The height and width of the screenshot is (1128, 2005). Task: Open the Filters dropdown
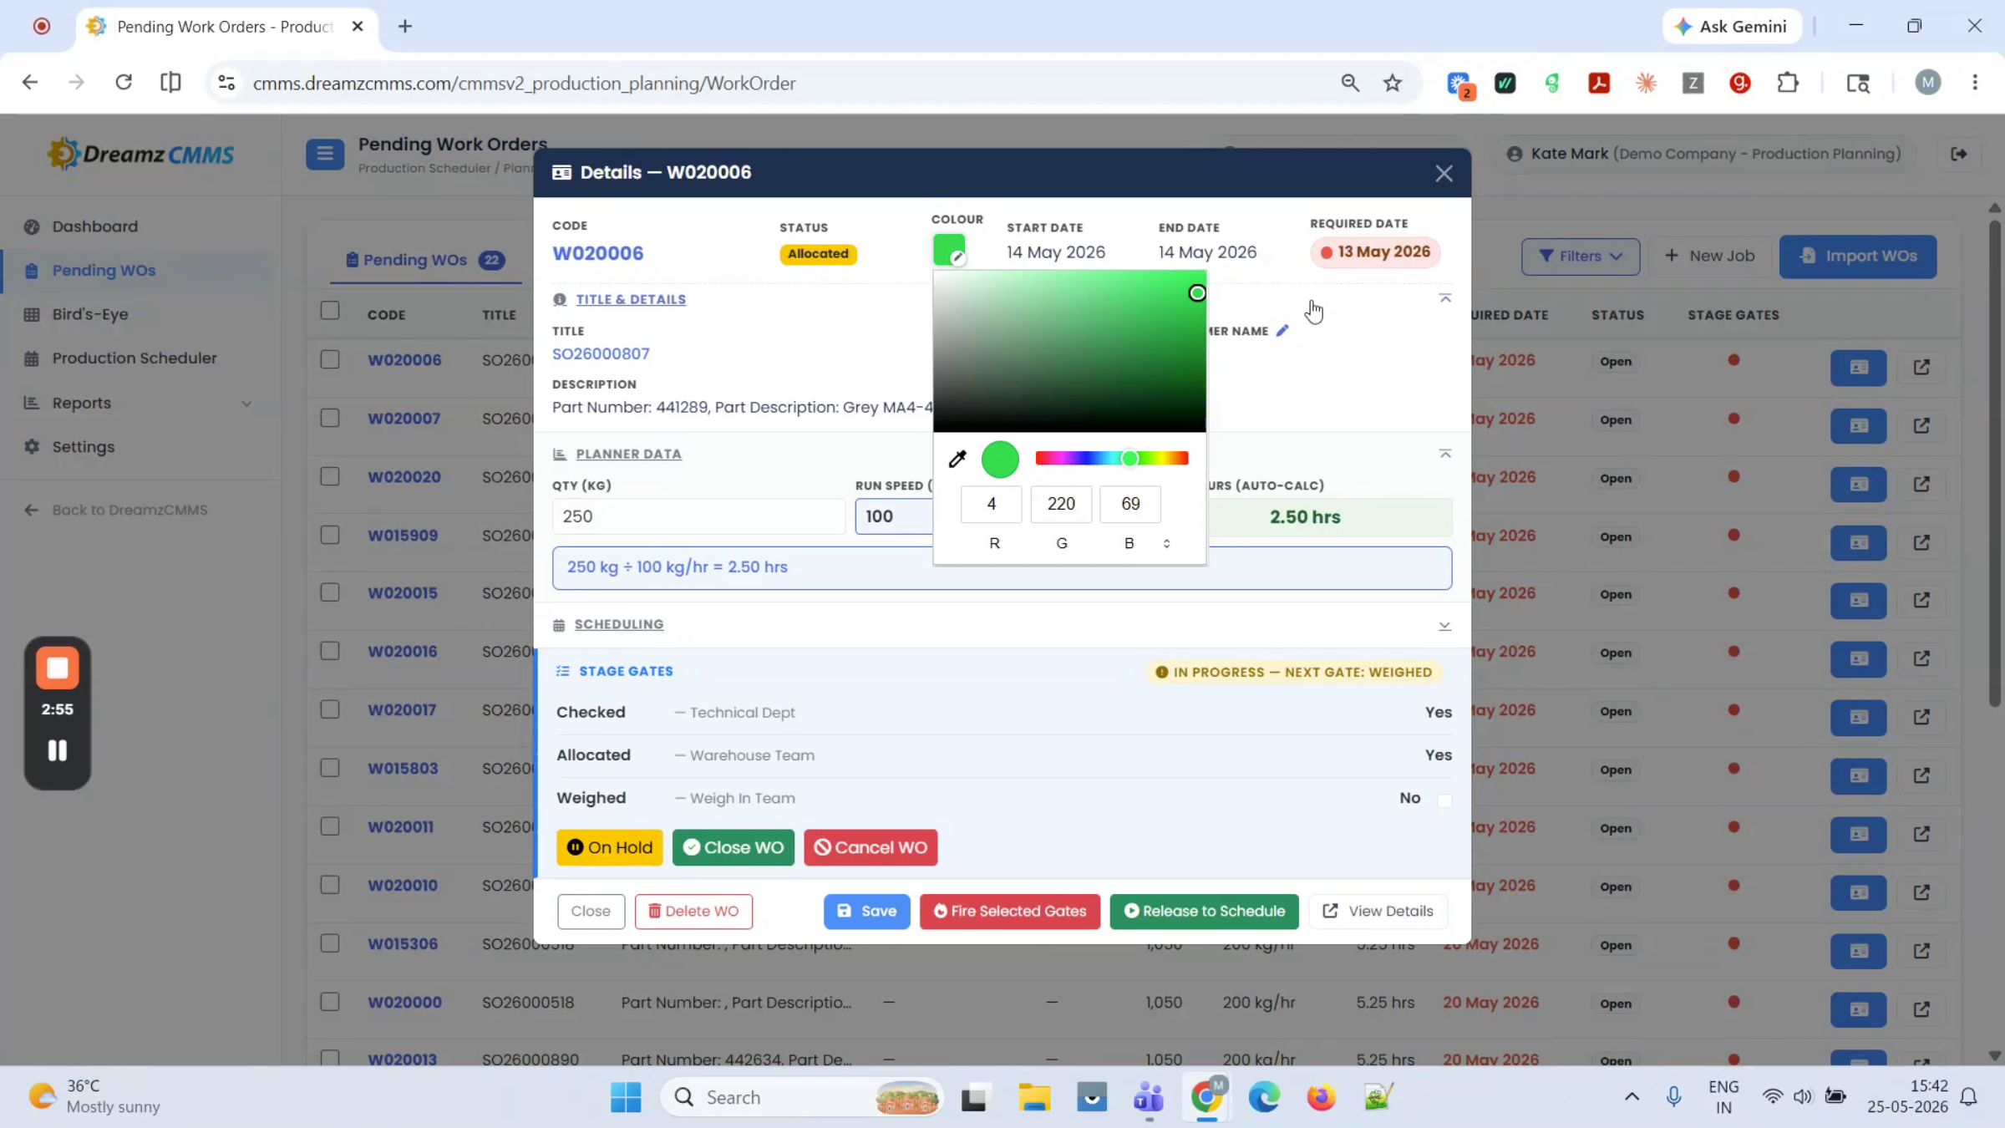click(x=1581, y=257)
